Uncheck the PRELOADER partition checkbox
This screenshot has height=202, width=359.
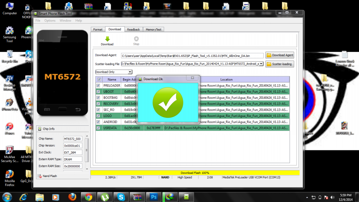(98, 85)
